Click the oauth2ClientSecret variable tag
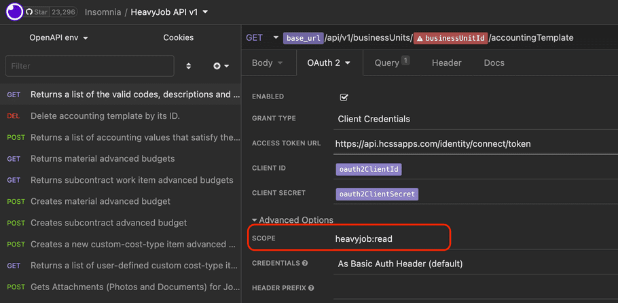The width and height of the screenshot is (618, 303). [377, 194]
